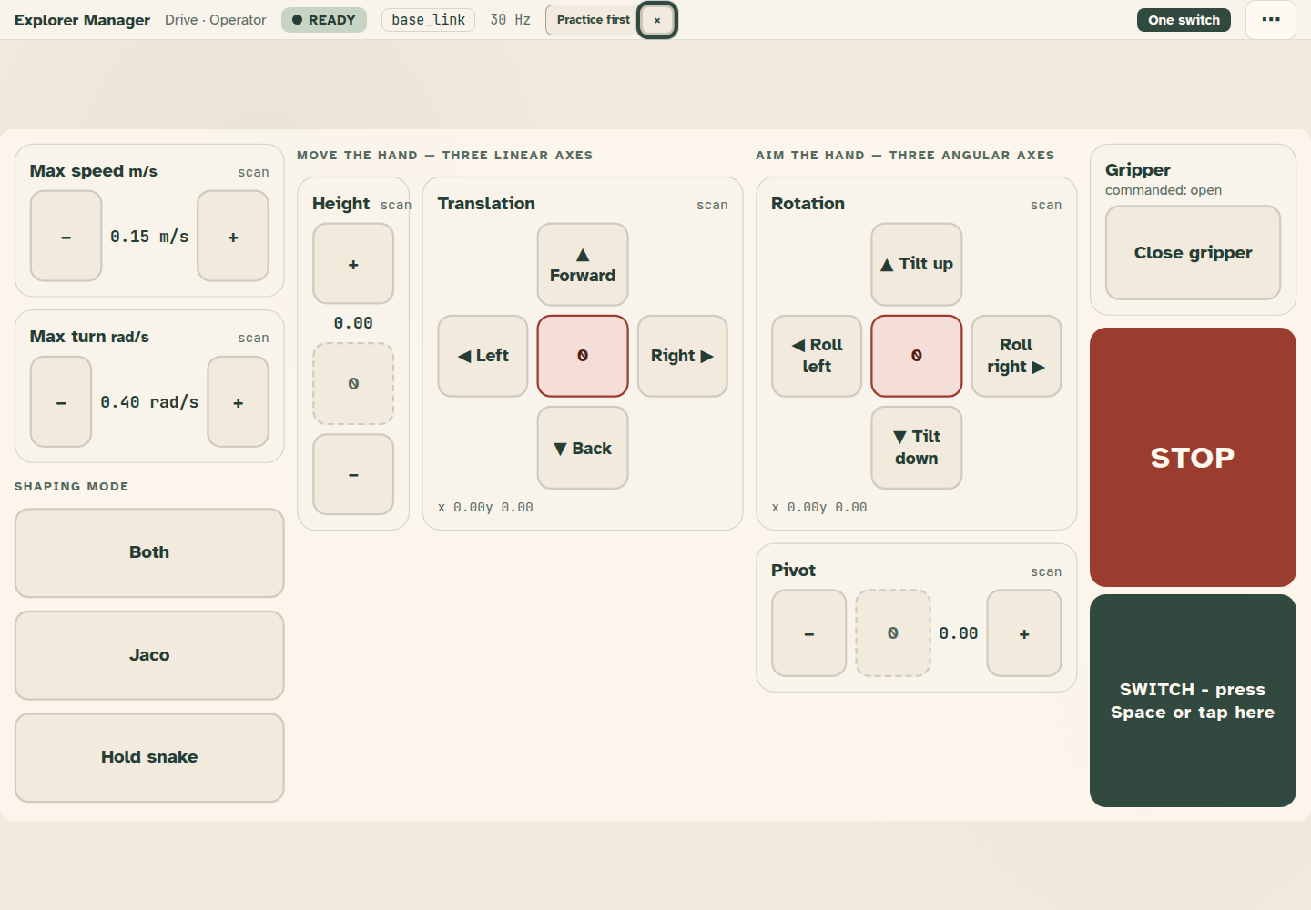Click scan link in Rotation card

coord(1046,205)
